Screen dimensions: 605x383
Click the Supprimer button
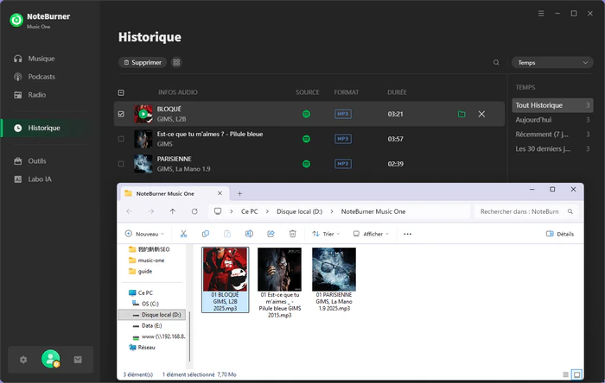click(x=143, y=62)
